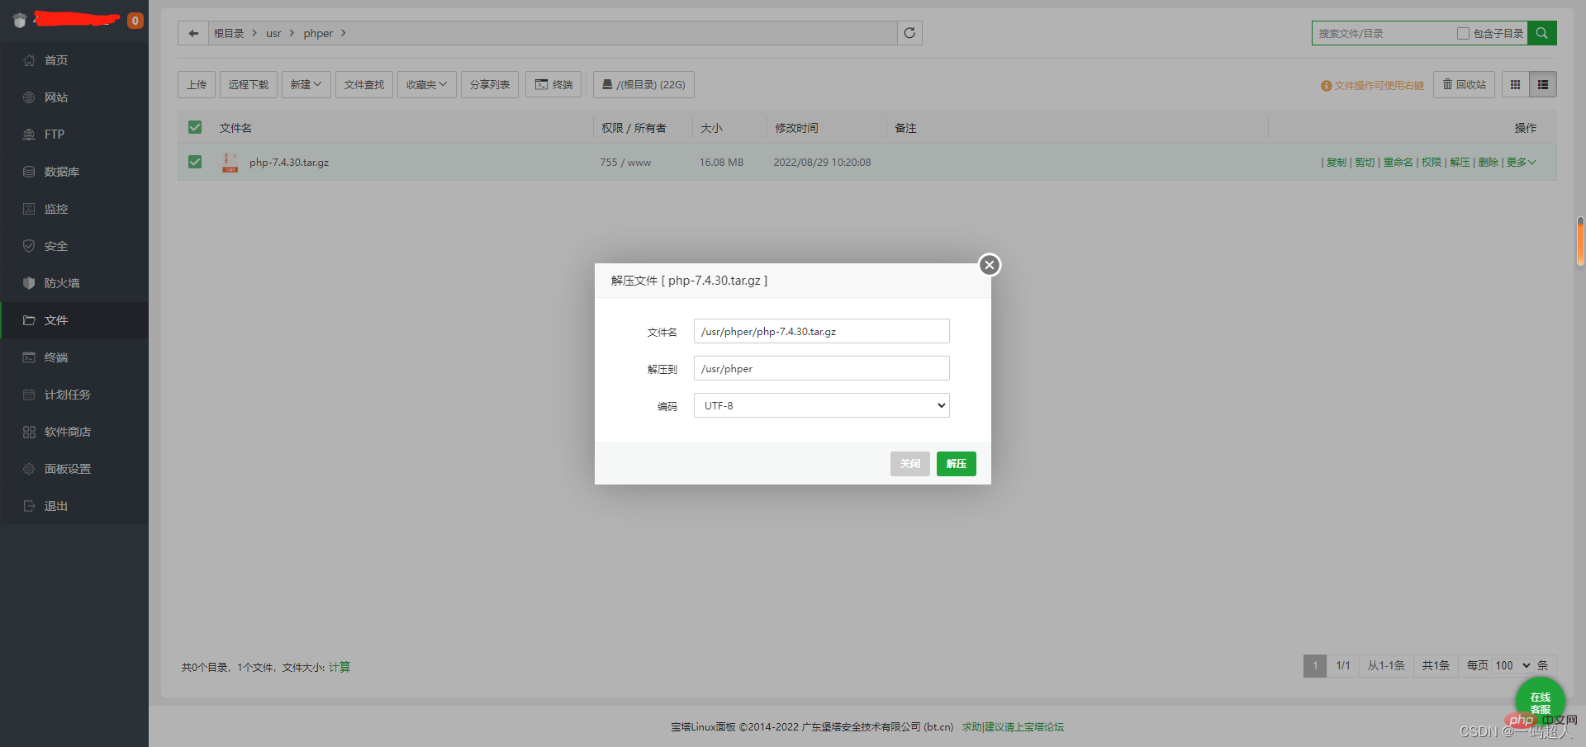Enable the 包含子目录 checkbox
Viewport: 1586px width, 747px height.
[1463, 33]
